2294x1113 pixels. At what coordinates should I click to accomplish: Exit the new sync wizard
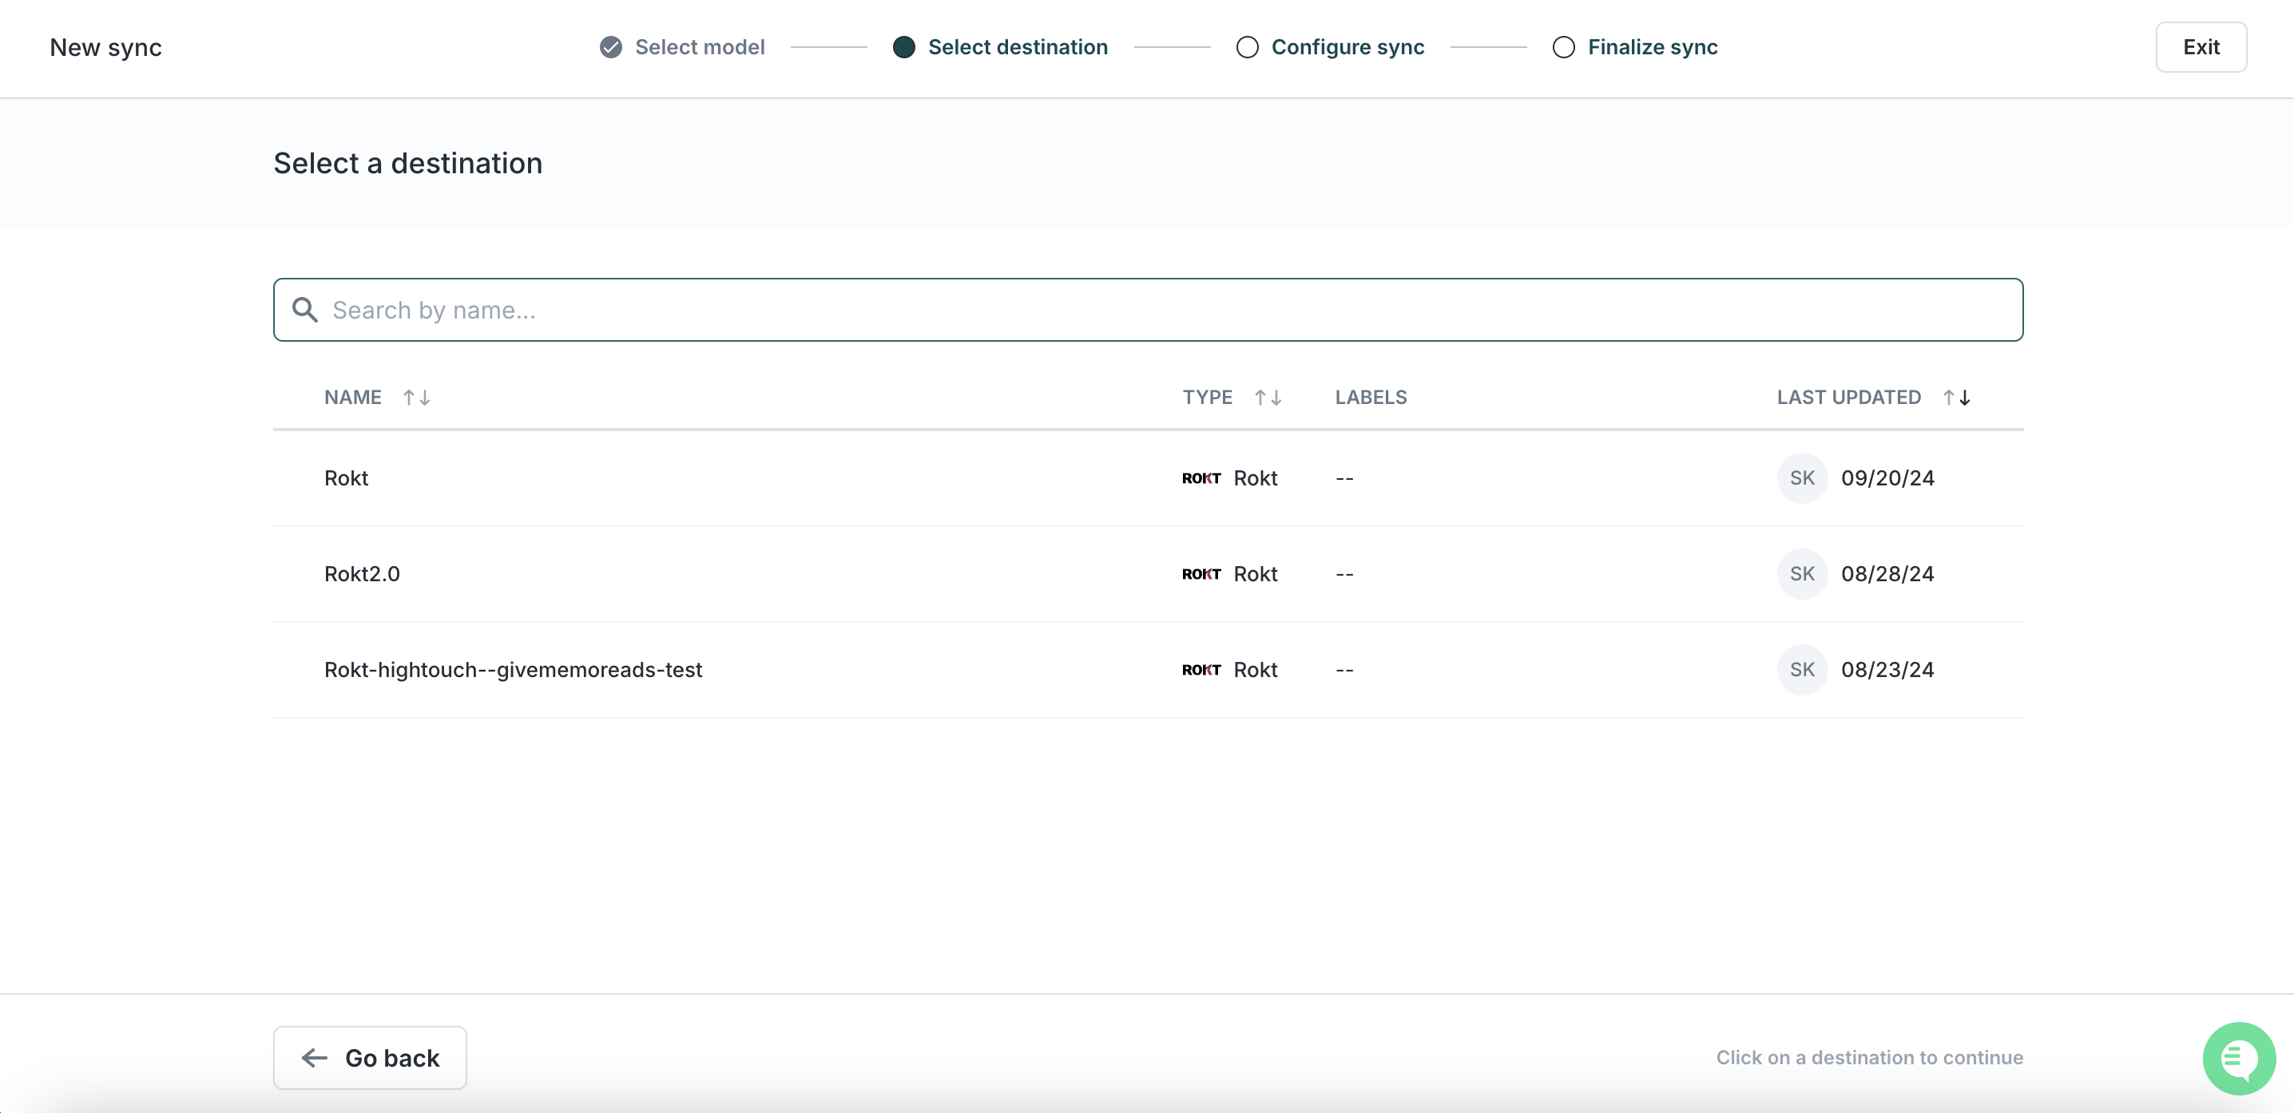pos(2201,47)
